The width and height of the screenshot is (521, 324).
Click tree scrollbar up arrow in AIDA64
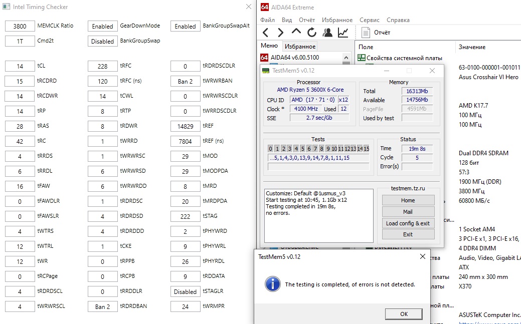346,57
